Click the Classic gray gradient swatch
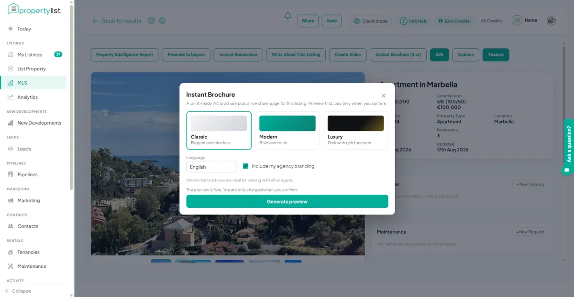 pyautogui.click(x=219, y=123)
